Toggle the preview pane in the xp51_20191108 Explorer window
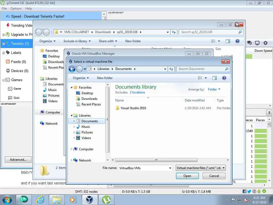 (228, 41)
